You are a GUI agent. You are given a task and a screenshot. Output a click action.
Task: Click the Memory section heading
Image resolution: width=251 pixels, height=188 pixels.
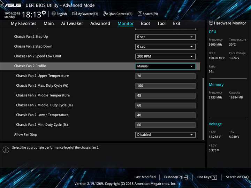tap(216, 85)
